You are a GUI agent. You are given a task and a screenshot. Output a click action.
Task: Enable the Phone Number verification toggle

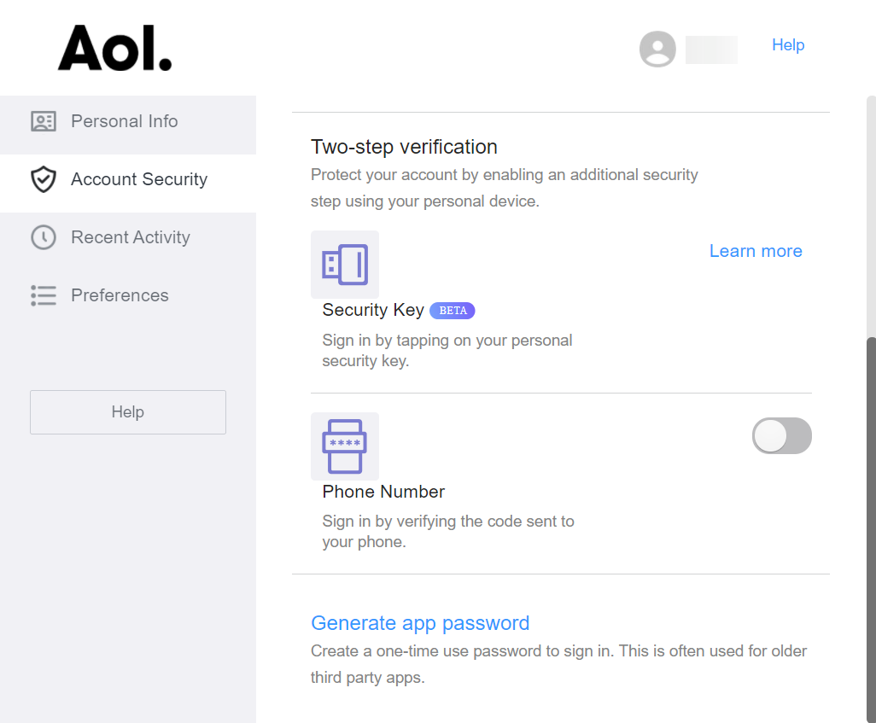click(x=781, y=436)
